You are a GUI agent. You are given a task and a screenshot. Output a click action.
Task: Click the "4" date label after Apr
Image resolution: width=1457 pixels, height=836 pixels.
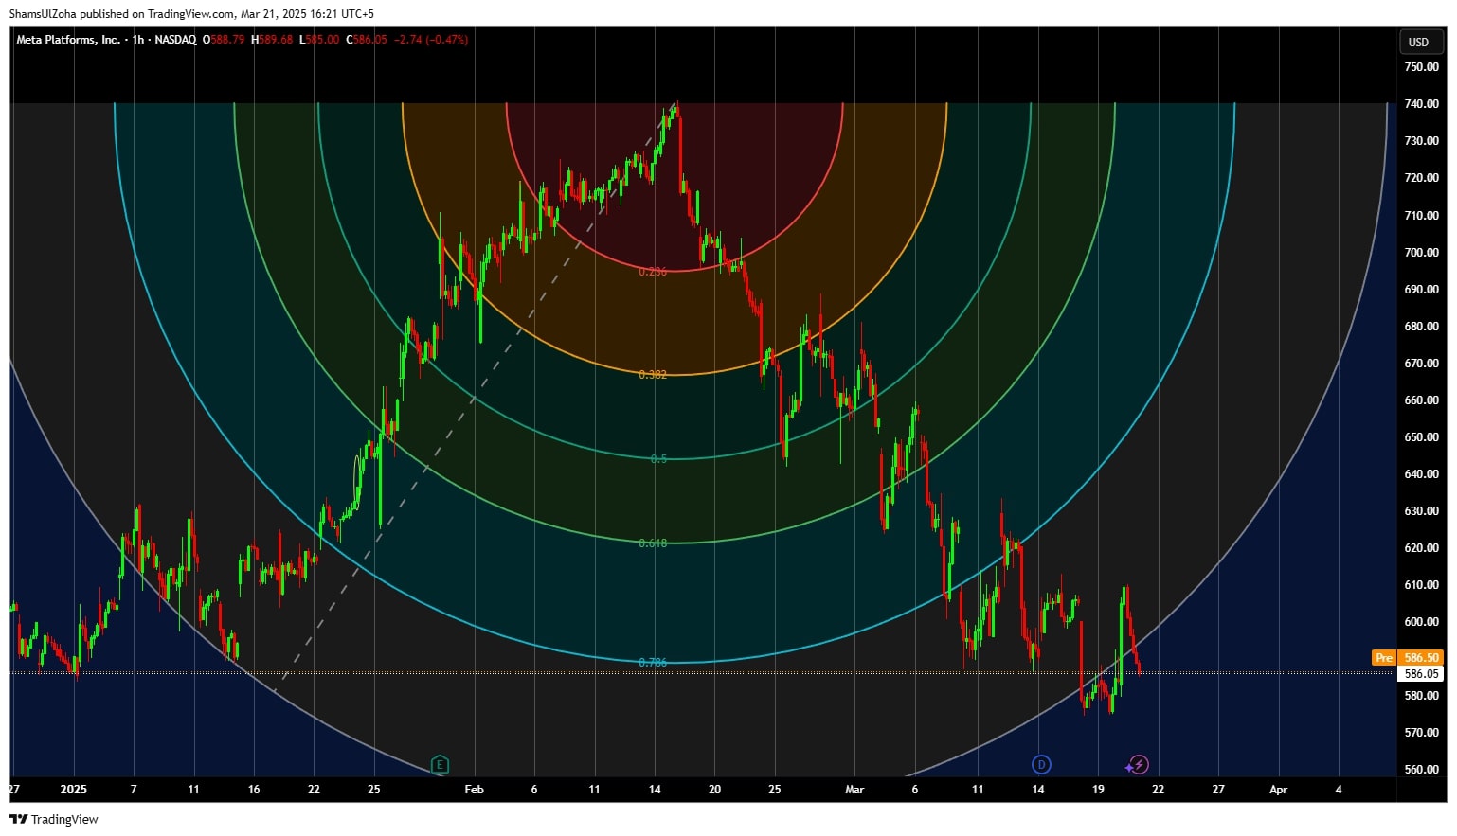tap(1339, 790)
